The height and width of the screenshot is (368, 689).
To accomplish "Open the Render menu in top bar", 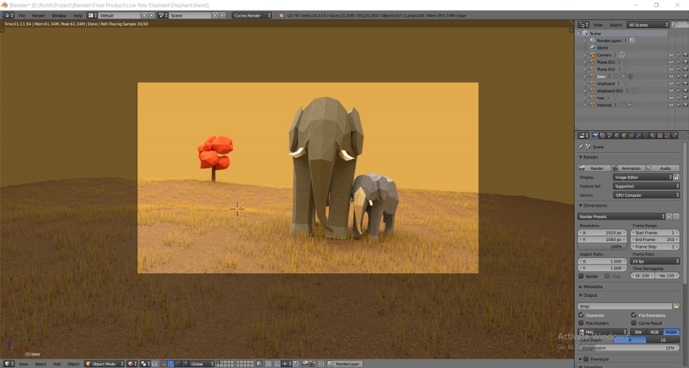I will tap(39, 15).
